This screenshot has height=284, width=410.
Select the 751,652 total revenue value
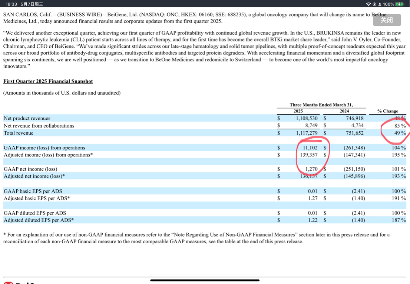(355, 133)
